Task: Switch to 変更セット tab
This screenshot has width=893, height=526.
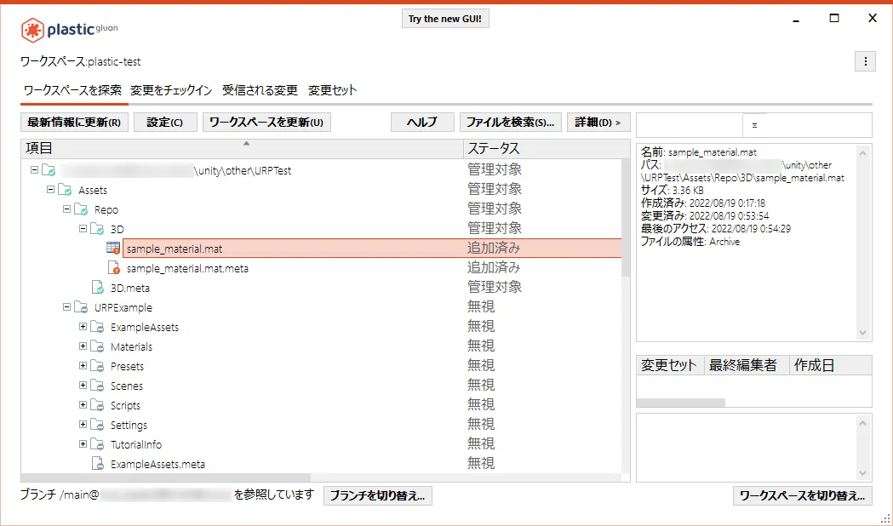Action: [x=333, y=90]
